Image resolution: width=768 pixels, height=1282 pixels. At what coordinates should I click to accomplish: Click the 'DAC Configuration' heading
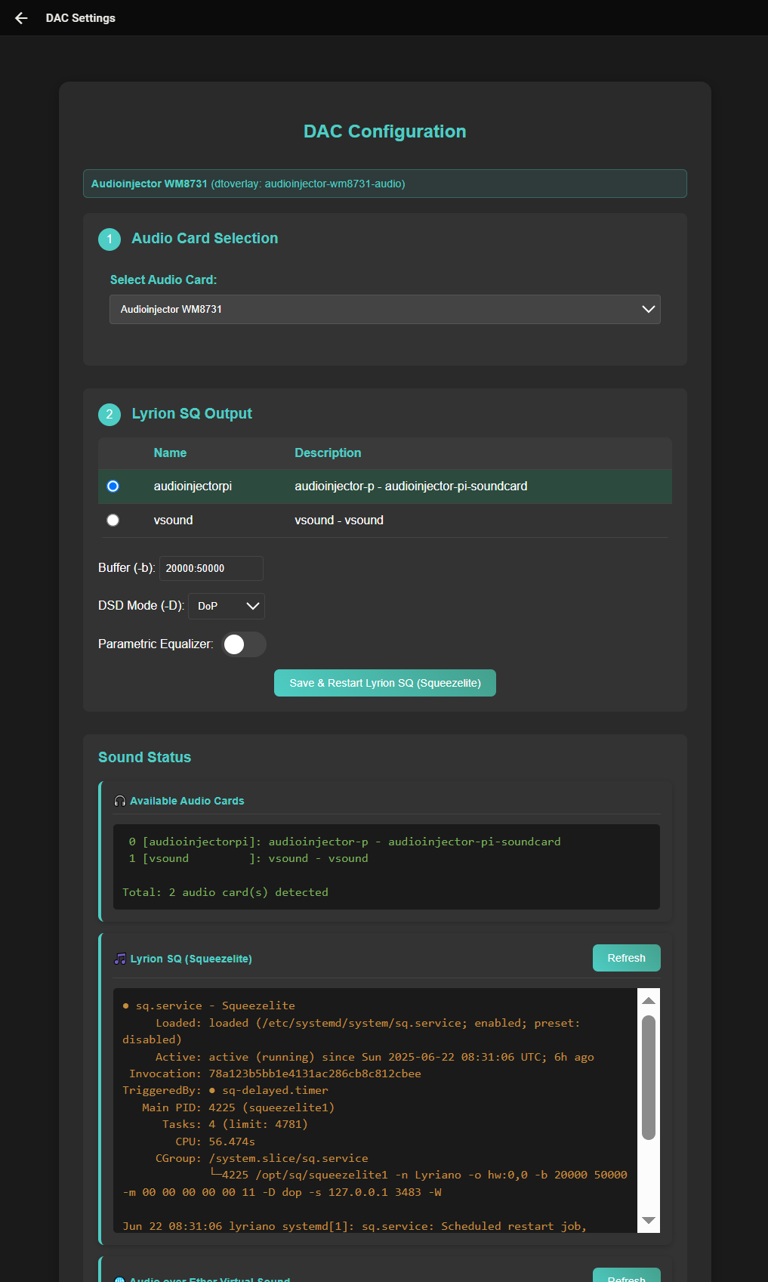tap(385, 131)
